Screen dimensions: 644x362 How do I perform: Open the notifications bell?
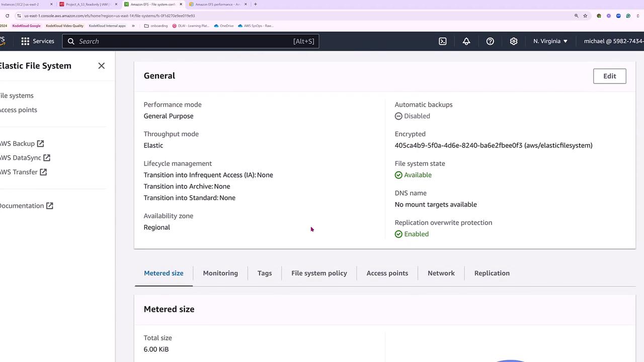[466, 41]
